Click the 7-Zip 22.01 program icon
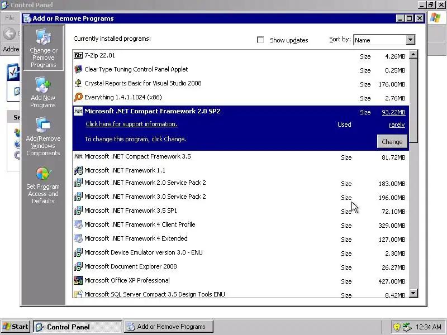Image resolution: width=447 pixels, height=335 pixels. click(78, 55)
